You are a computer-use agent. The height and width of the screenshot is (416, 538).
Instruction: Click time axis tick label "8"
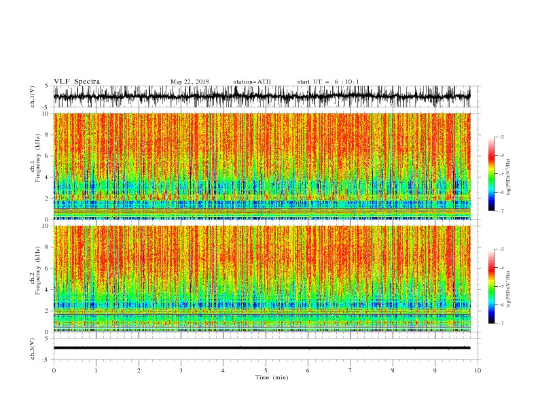click(393, 370)
